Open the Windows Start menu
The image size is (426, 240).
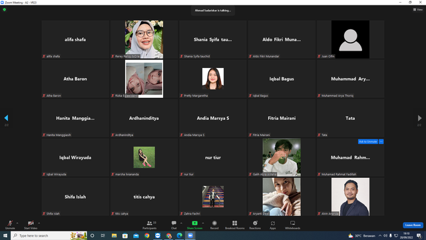pyautogui.click(x=5, y=235)
